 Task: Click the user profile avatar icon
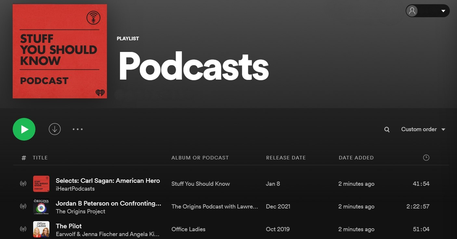[412, 11]
